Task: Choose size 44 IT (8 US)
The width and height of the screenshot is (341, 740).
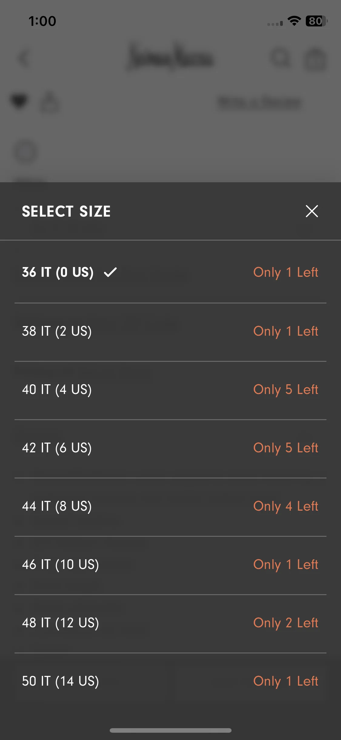Action: tap(170, 507)
